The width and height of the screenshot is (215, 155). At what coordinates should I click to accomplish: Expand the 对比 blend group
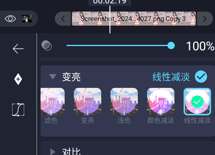point(53,152)
